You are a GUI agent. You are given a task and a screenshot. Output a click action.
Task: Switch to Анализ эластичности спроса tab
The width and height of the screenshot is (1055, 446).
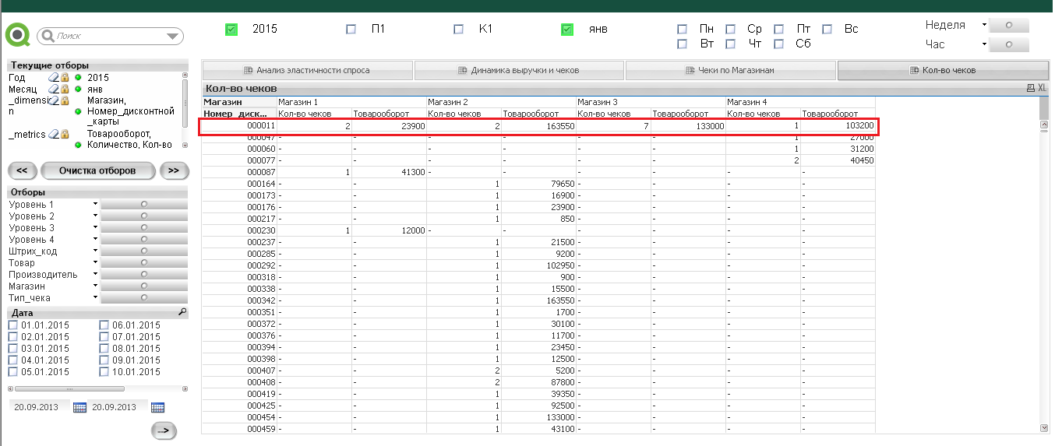(x=306, y=70)
